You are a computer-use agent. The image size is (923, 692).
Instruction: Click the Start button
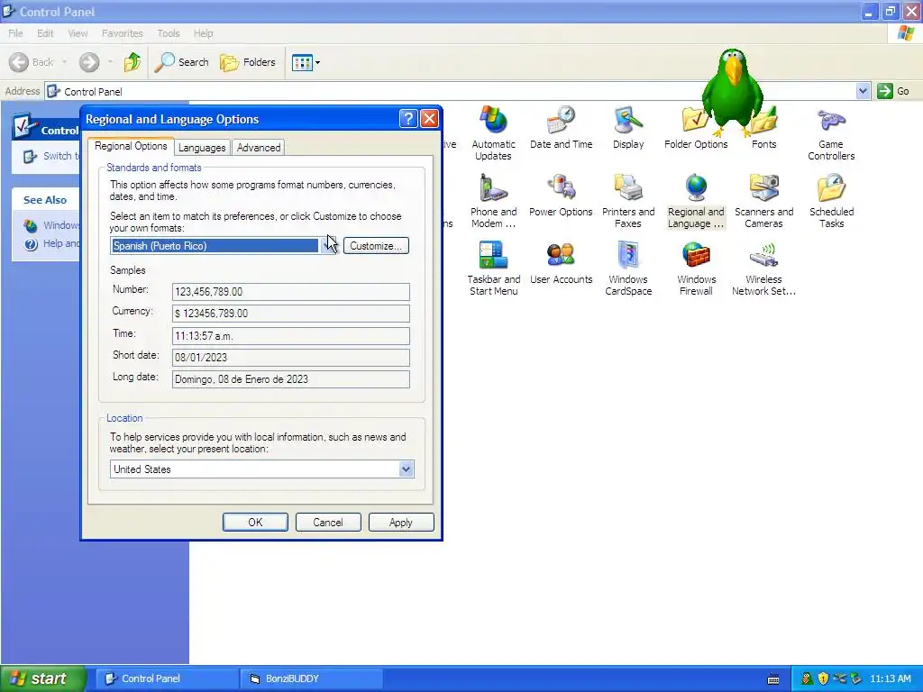point(42,678)
